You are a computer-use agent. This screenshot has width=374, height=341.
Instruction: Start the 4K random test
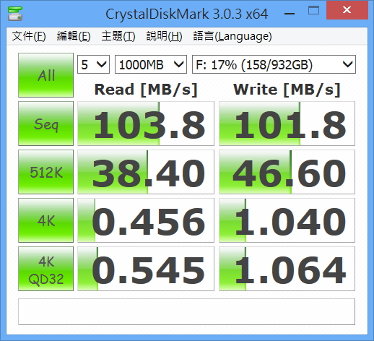[45, 220]
